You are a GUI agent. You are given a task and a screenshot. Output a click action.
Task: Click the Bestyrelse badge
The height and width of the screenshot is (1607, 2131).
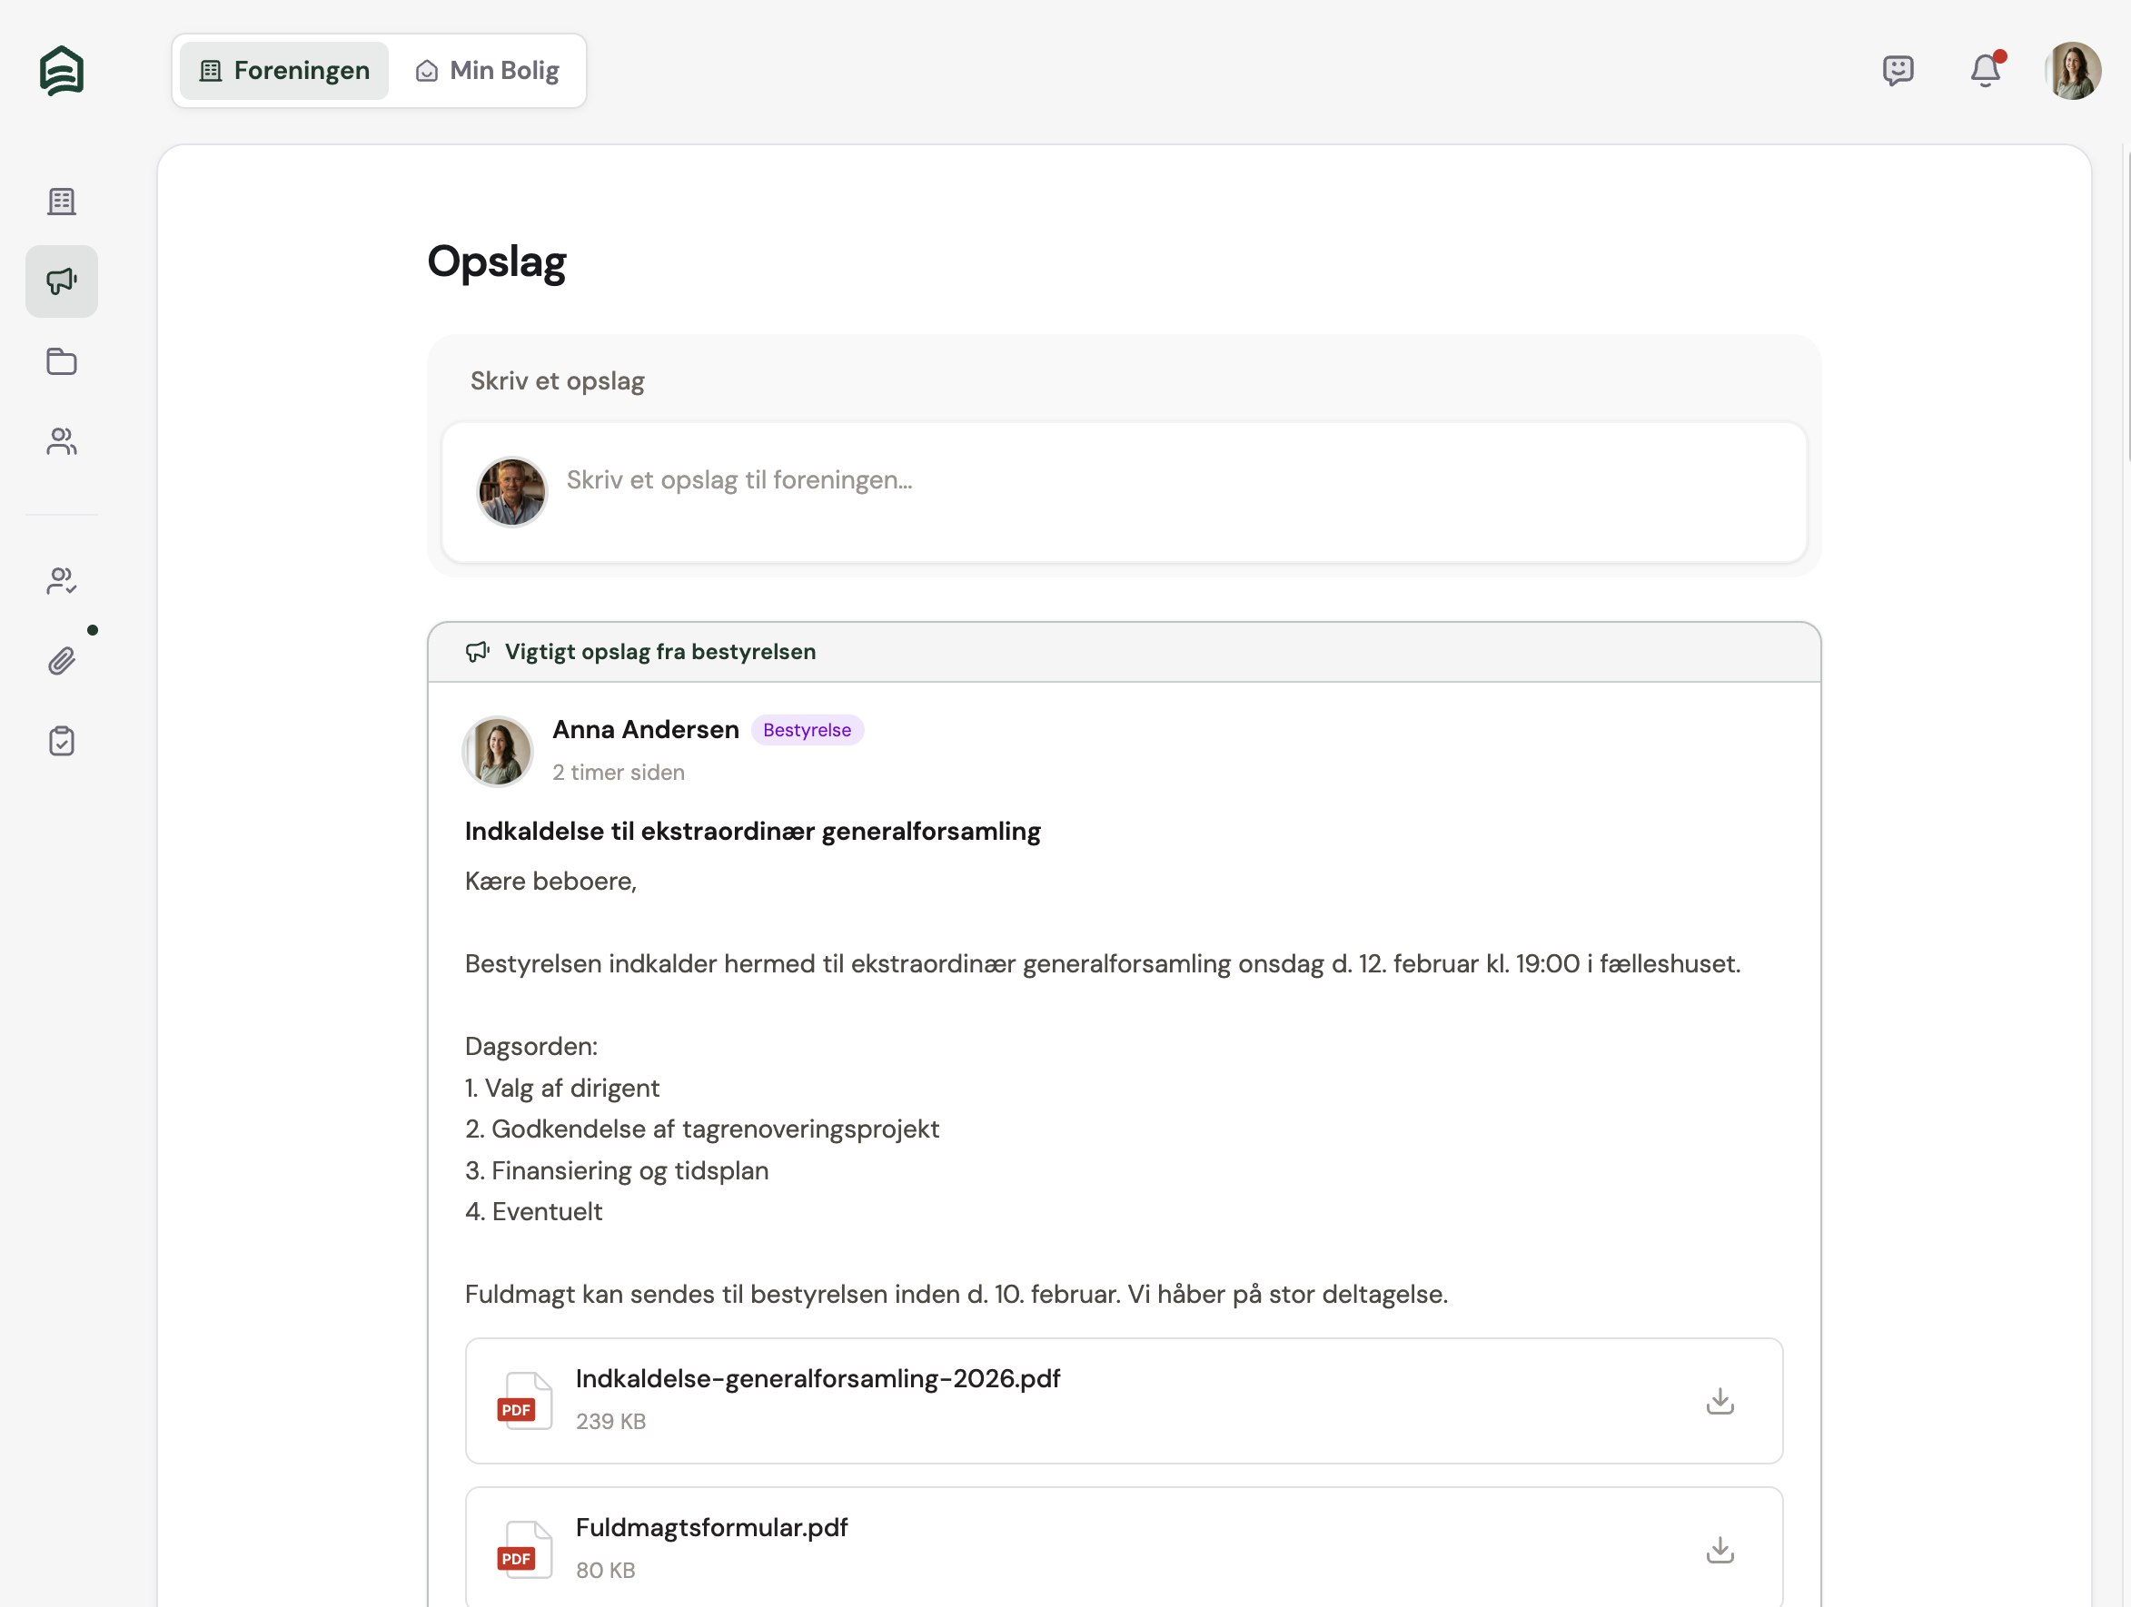click(x=807, y=730)
